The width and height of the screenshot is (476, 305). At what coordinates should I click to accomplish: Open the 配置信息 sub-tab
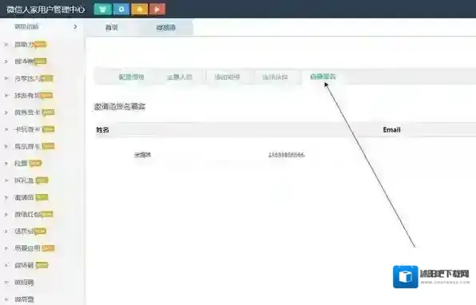131,77
